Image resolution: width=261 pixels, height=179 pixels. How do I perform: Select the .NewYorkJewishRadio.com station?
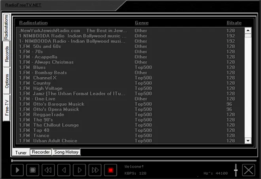(x=130, y=31)
